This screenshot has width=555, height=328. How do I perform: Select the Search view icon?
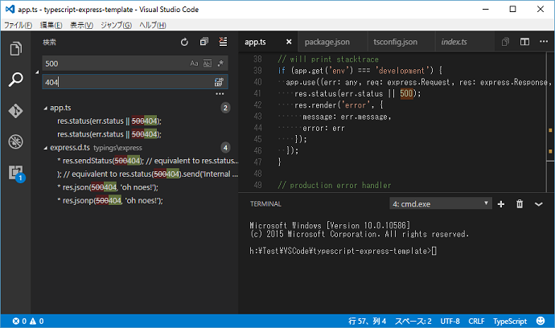point(15,80)
